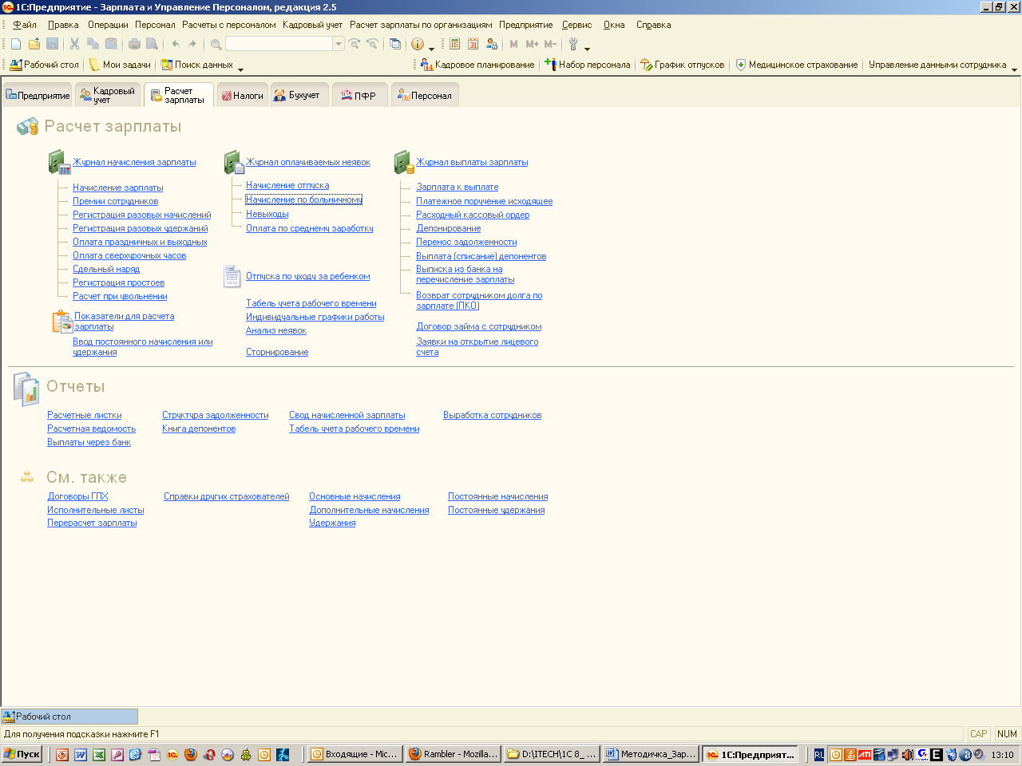This screenshot has width=1022, height=766.
Task: Switch to the ПФР tab
Action: (x=359, y=95)
